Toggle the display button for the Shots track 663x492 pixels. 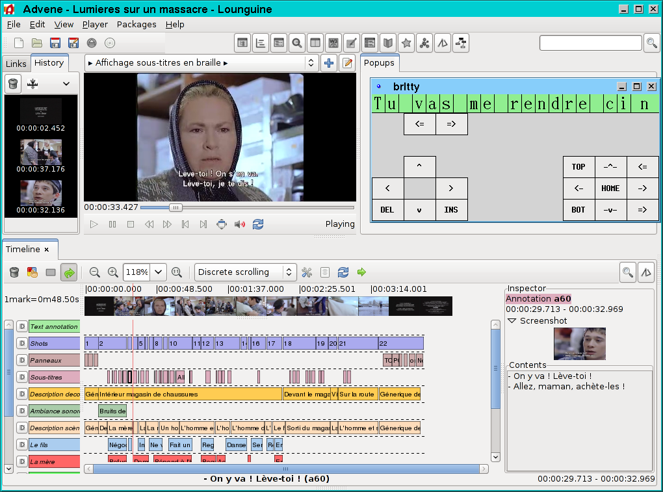click(x=21, y=343)
